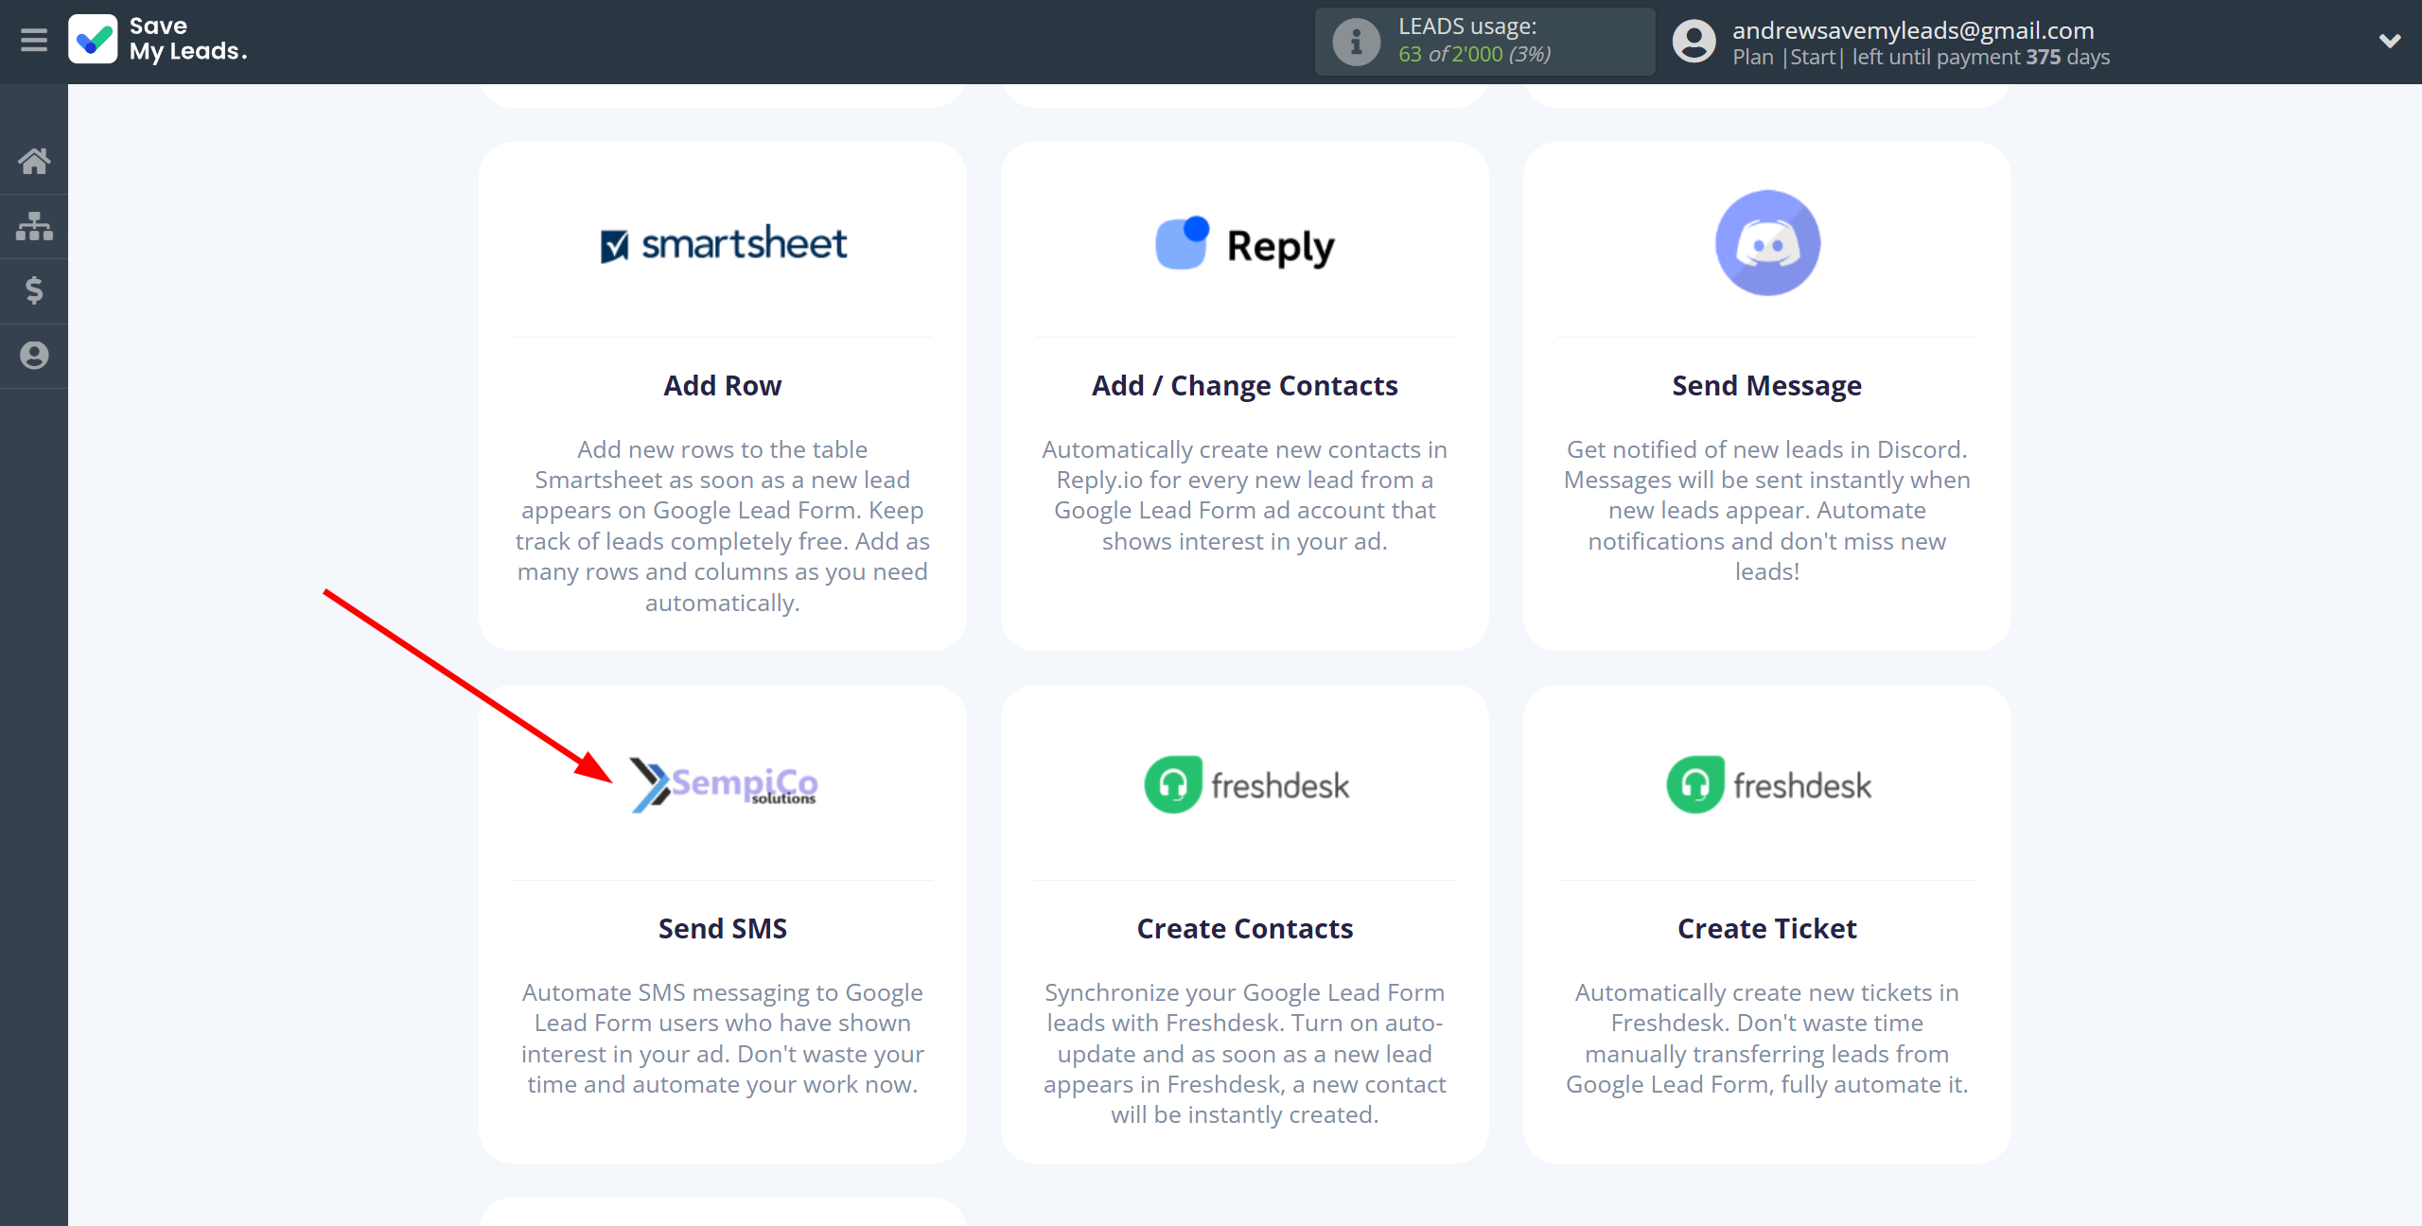
Task: Click the plan payment days text
Action: tap(1921, 58)
